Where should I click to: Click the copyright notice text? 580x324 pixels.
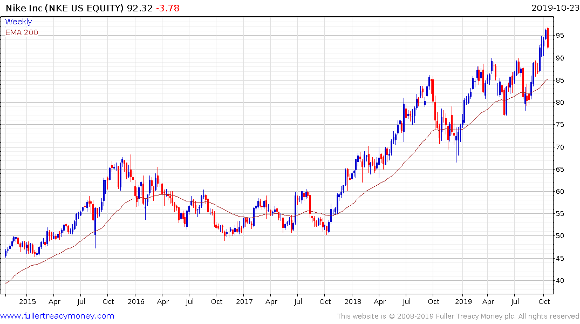[458, 316]
